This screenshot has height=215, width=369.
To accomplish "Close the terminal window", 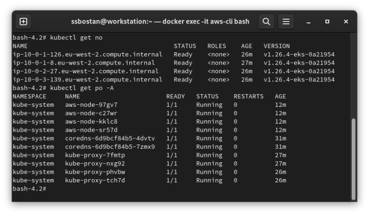I will [x=346, y=22].
